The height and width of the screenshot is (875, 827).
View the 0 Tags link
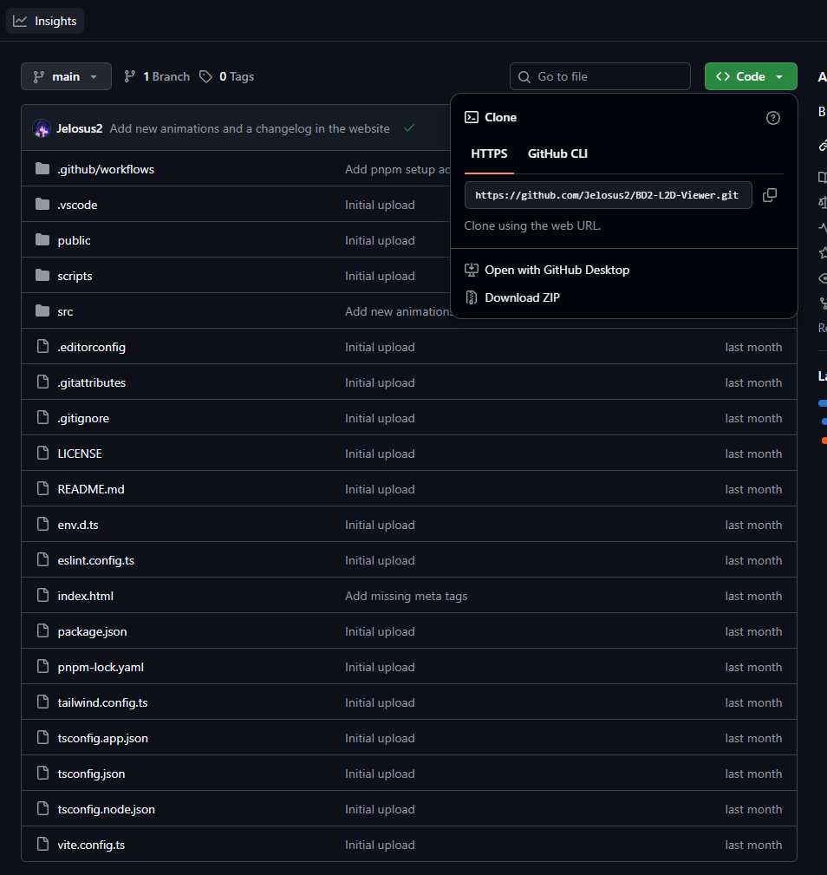[227, 76]
